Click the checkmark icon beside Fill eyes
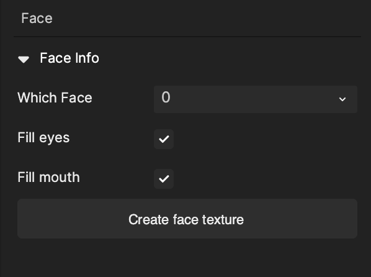The width and height of the screenshot is (371, 277). pos(164,139)
